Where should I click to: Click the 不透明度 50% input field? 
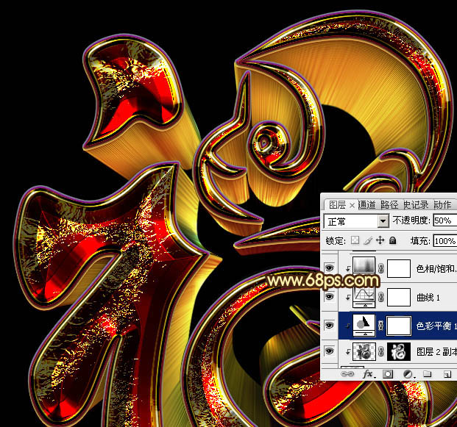[x=444, y=220]
